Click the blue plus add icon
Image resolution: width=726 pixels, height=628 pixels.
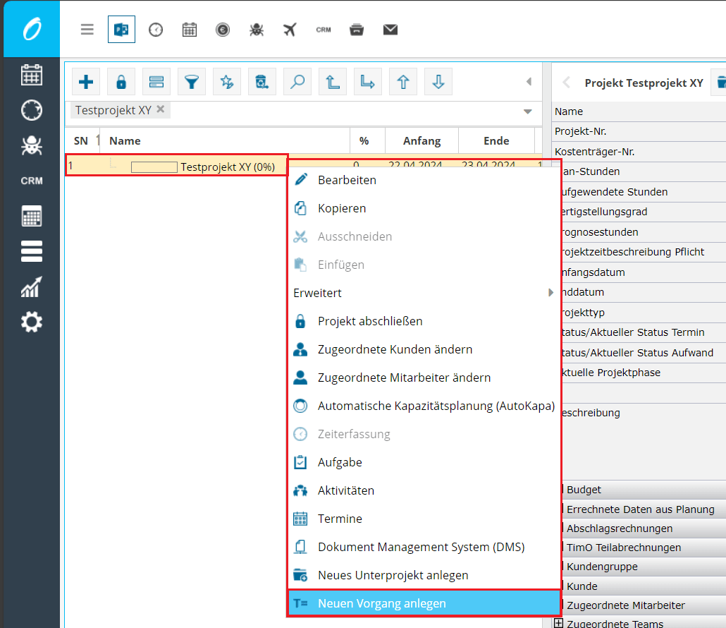click(x=86, y=82)
